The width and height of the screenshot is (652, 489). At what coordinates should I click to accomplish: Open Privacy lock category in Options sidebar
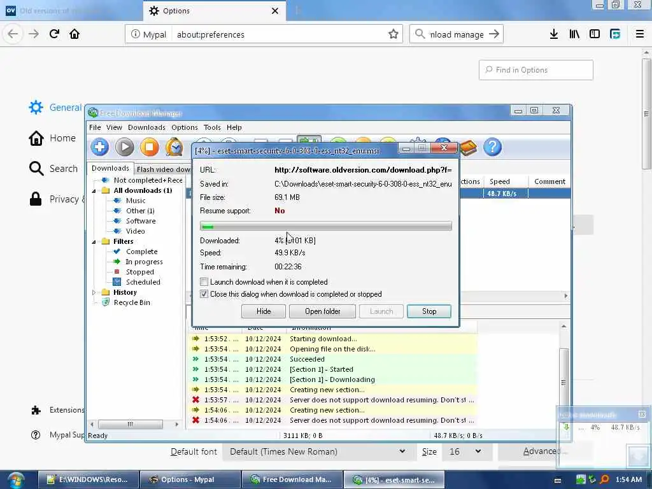56,199
